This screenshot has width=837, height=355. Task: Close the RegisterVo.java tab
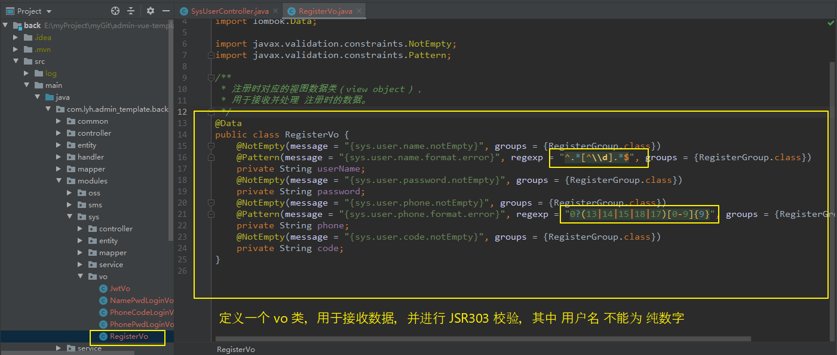coord(360,11)
